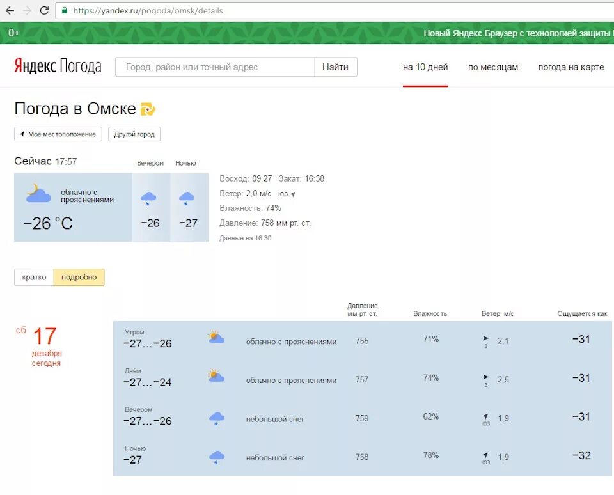Click the browser URL address bar
This screenshot has height=495, width=614.
[x=335, y=11]
